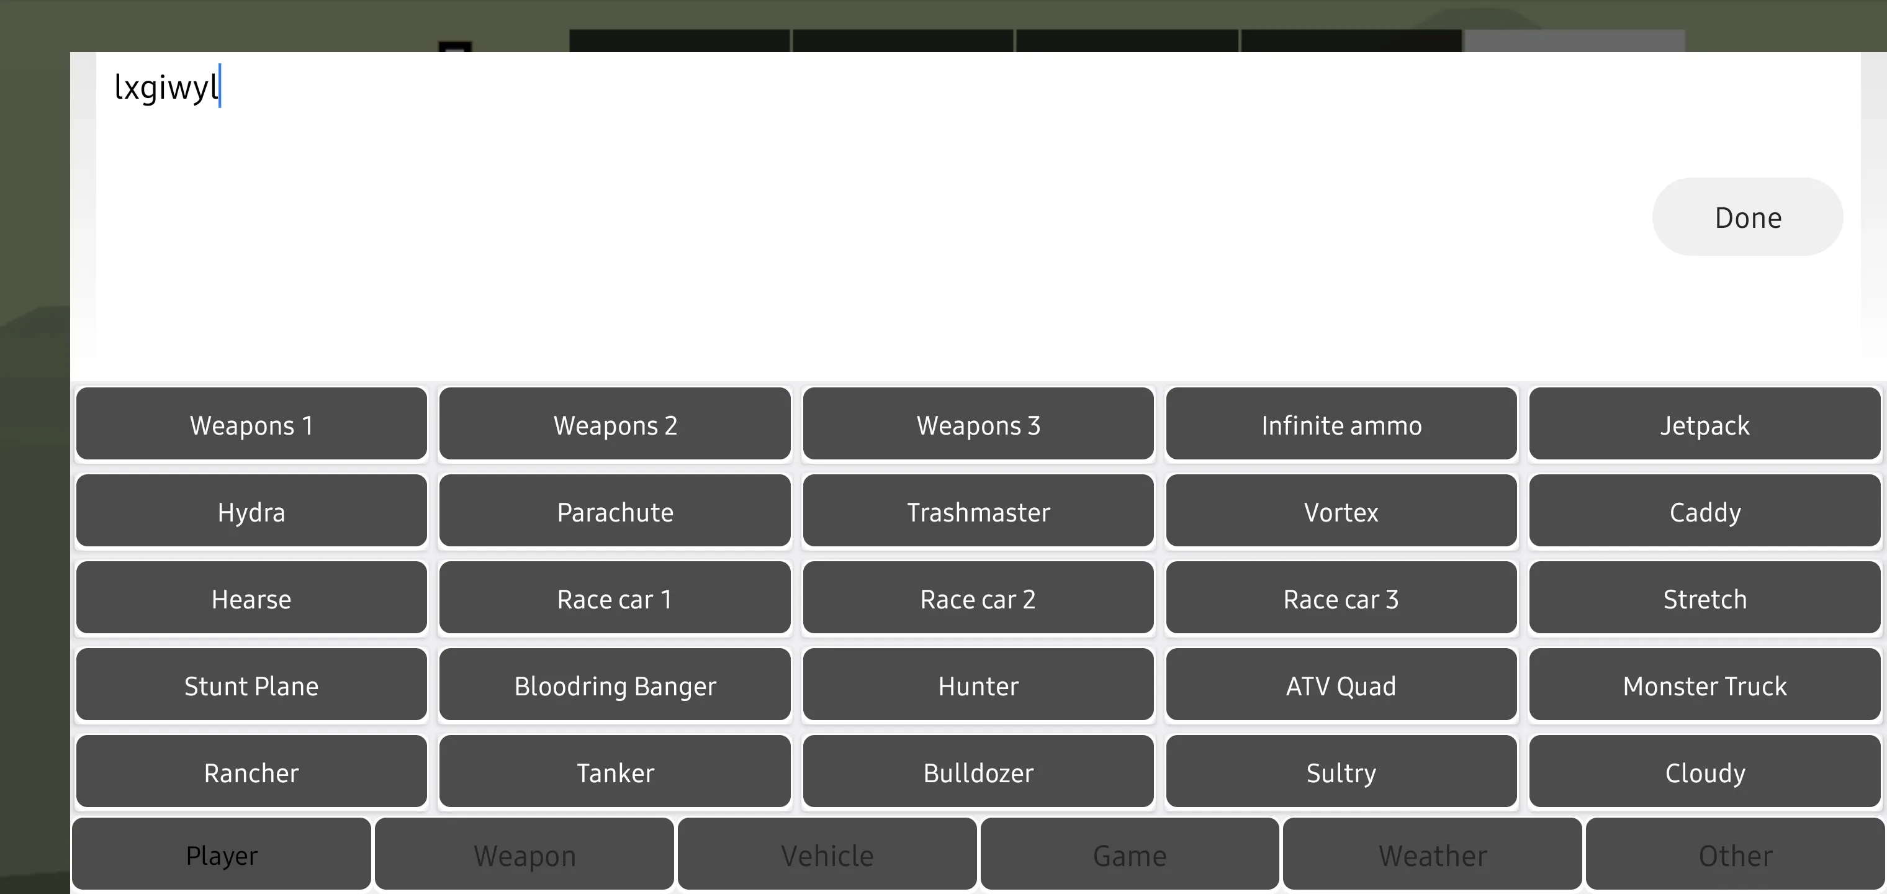Screen dimensions: 1887x894
Task: Spawn the Stunt Plane vehicle
Action: coord(251,684)
